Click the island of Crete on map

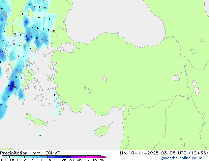[x=37, y=120]
